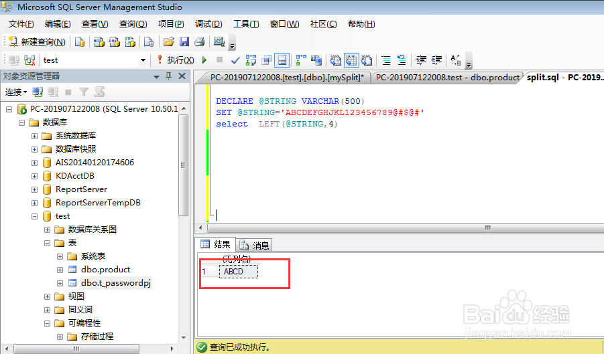The height and width of the screenshot is (354, 604).
Task: Click the ABCD result cell
Action: (x=239, y=272)
